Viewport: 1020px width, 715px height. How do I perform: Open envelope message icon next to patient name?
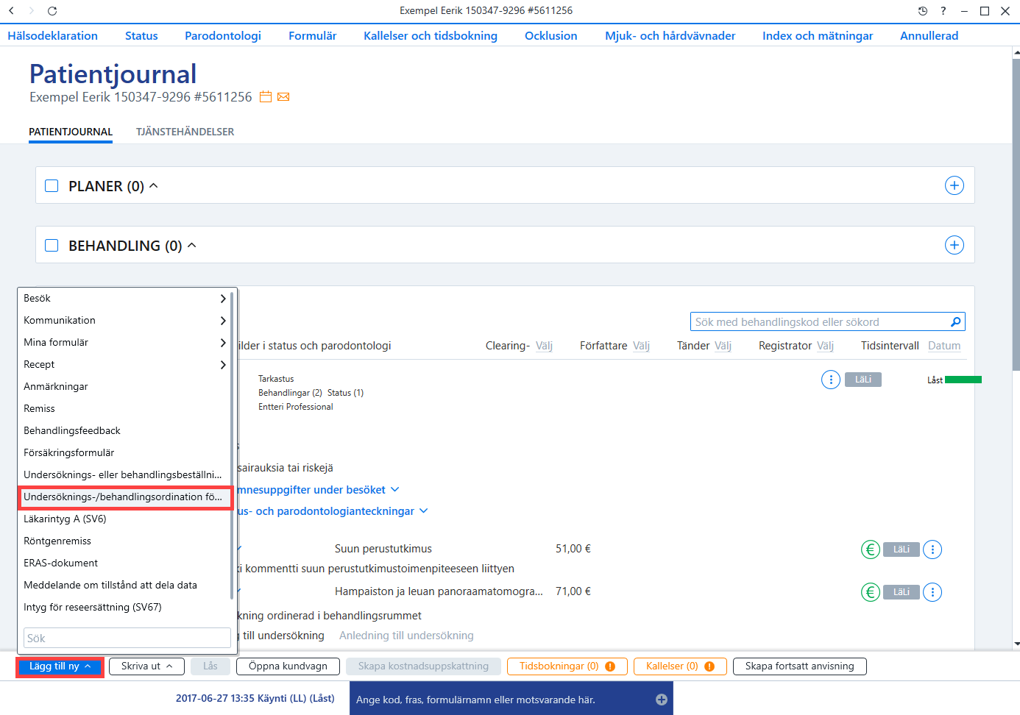point(283,97)
